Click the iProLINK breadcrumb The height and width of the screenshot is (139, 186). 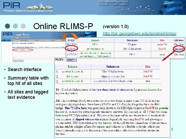tap(23, 44)
